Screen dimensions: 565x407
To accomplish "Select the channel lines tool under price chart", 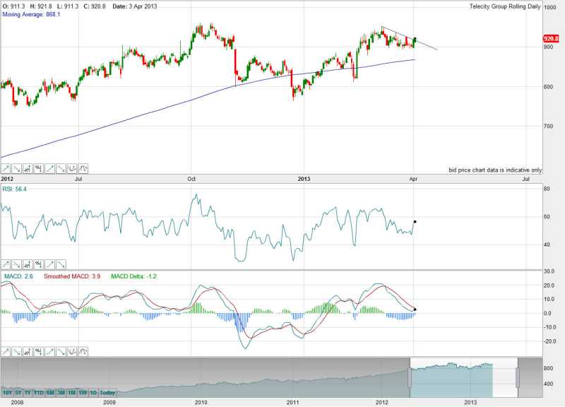I will [x=28, y=168].
